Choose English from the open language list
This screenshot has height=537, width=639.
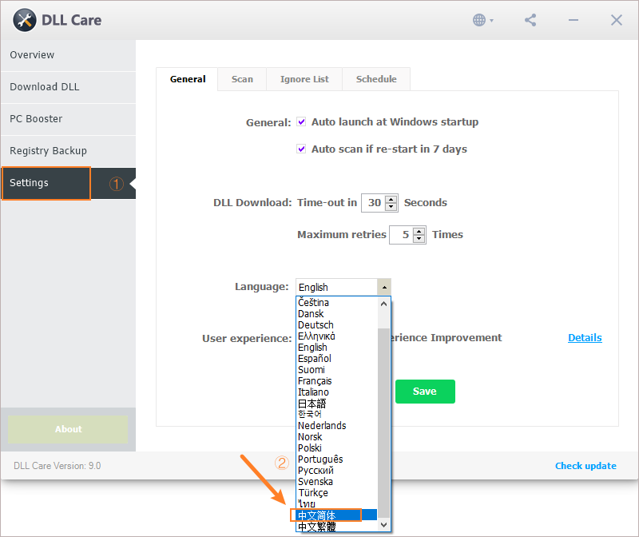click(x=336, y=348)
